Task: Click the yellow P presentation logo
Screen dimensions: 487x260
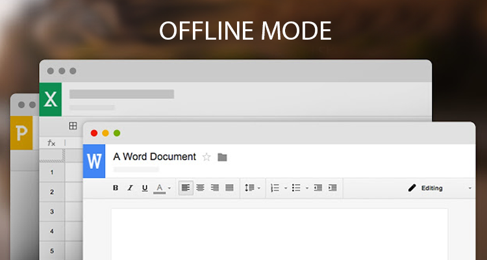Action: pyautogui.click(x=21, y=133)
